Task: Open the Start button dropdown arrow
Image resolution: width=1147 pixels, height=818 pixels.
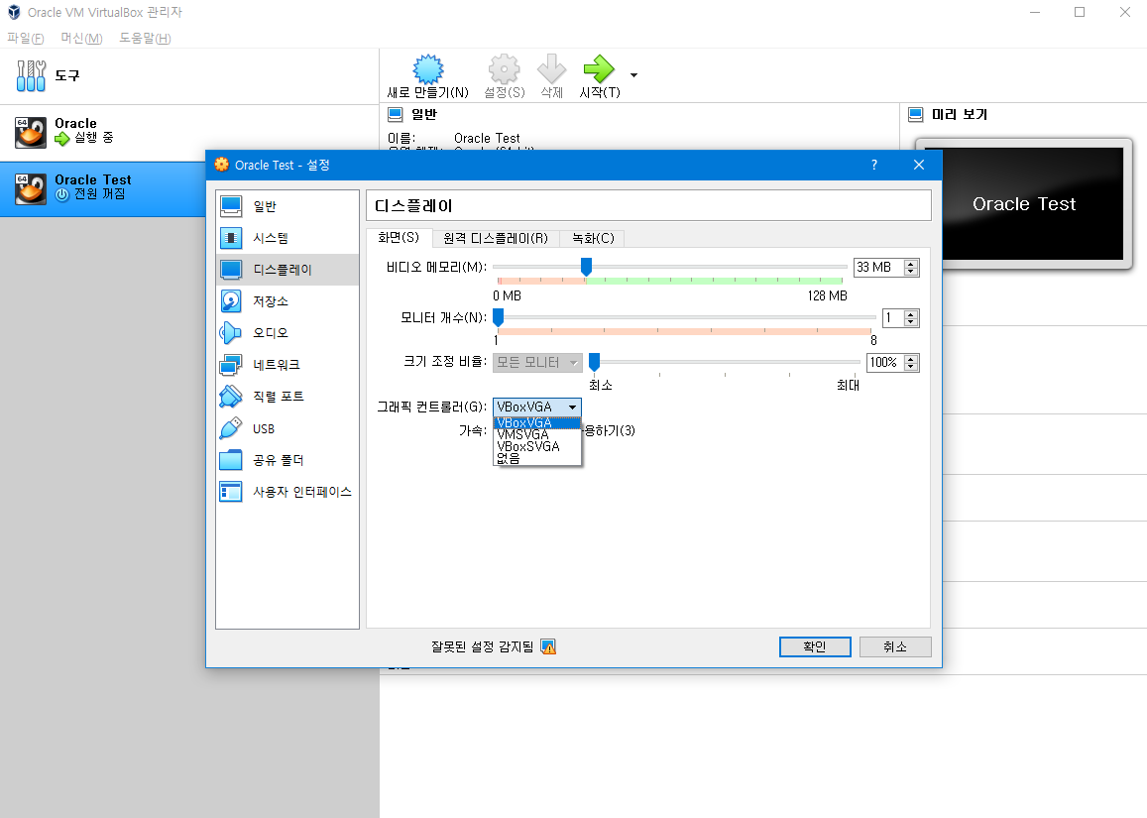Action: pyautogui.click(x=633, y=74)
